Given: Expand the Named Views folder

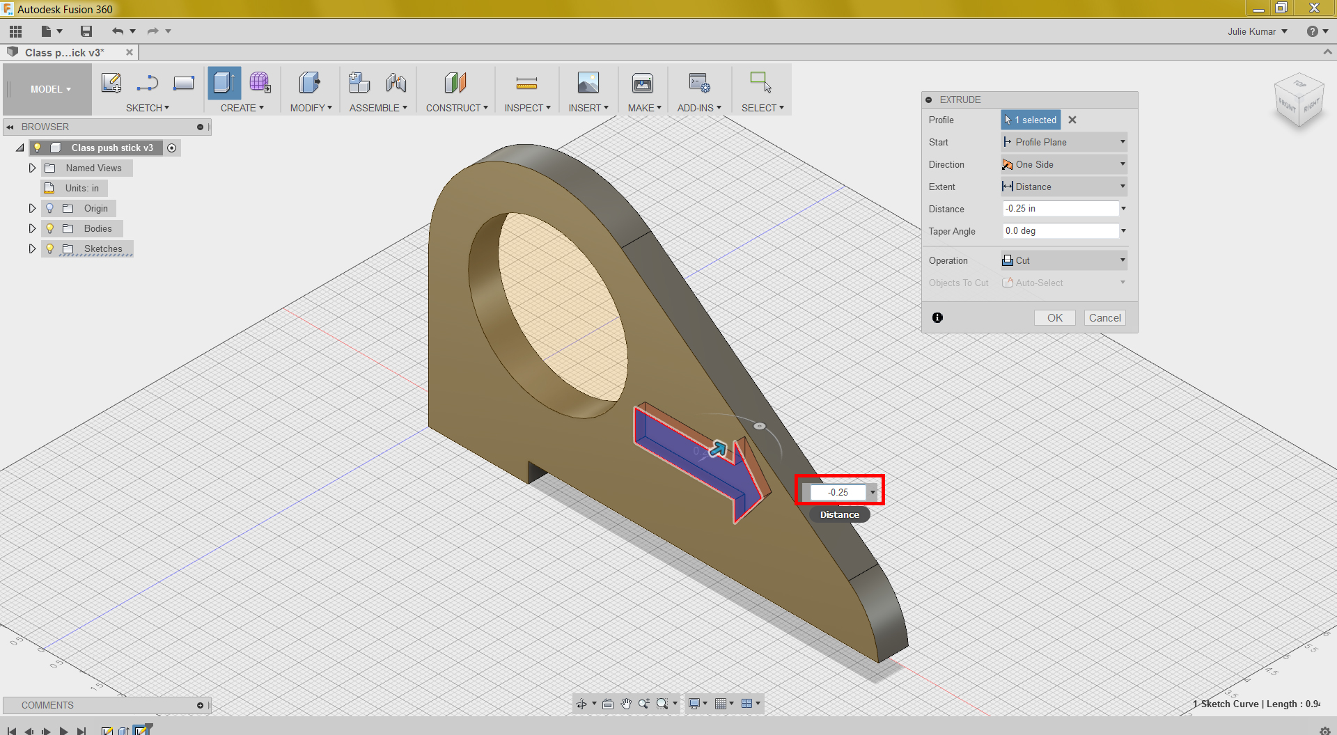Looking at the screenshot, I should coord(32,168).
